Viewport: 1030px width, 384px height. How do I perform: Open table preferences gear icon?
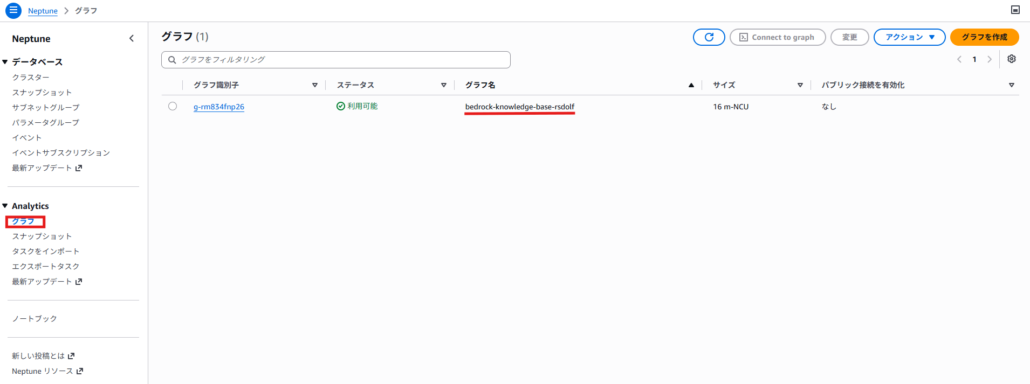[1012, 59]
